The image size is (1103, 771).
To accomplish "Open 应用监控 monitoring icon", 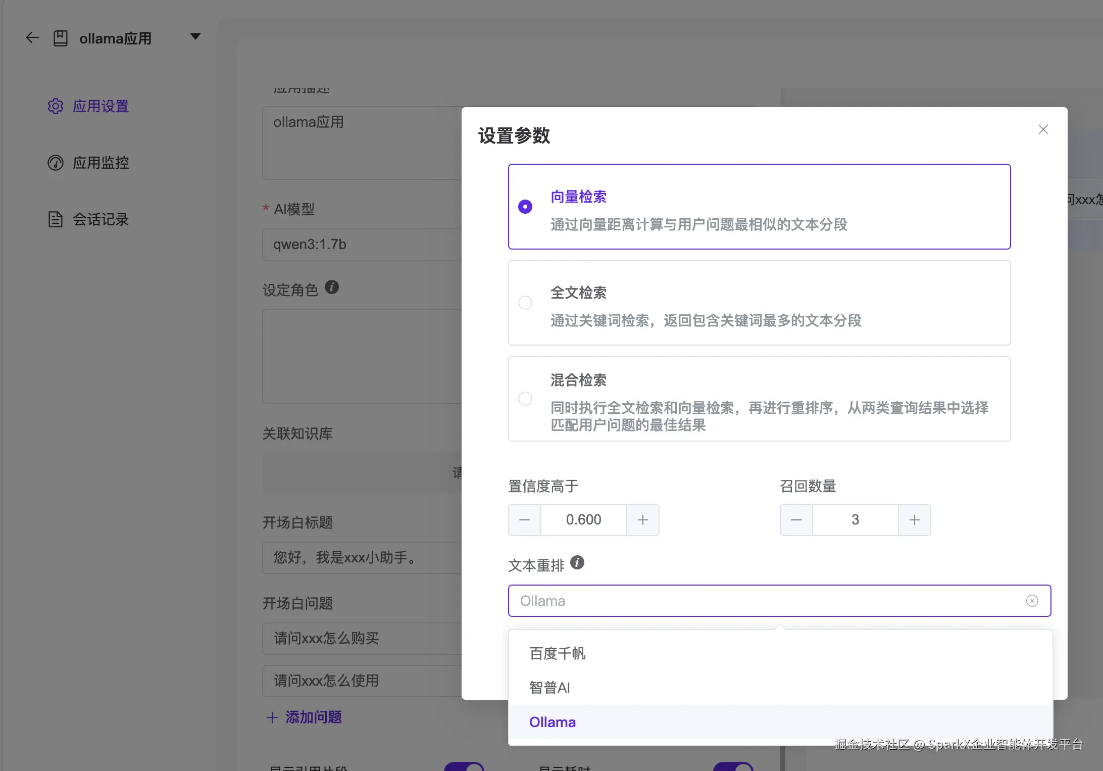I will [x=56, y=163].
